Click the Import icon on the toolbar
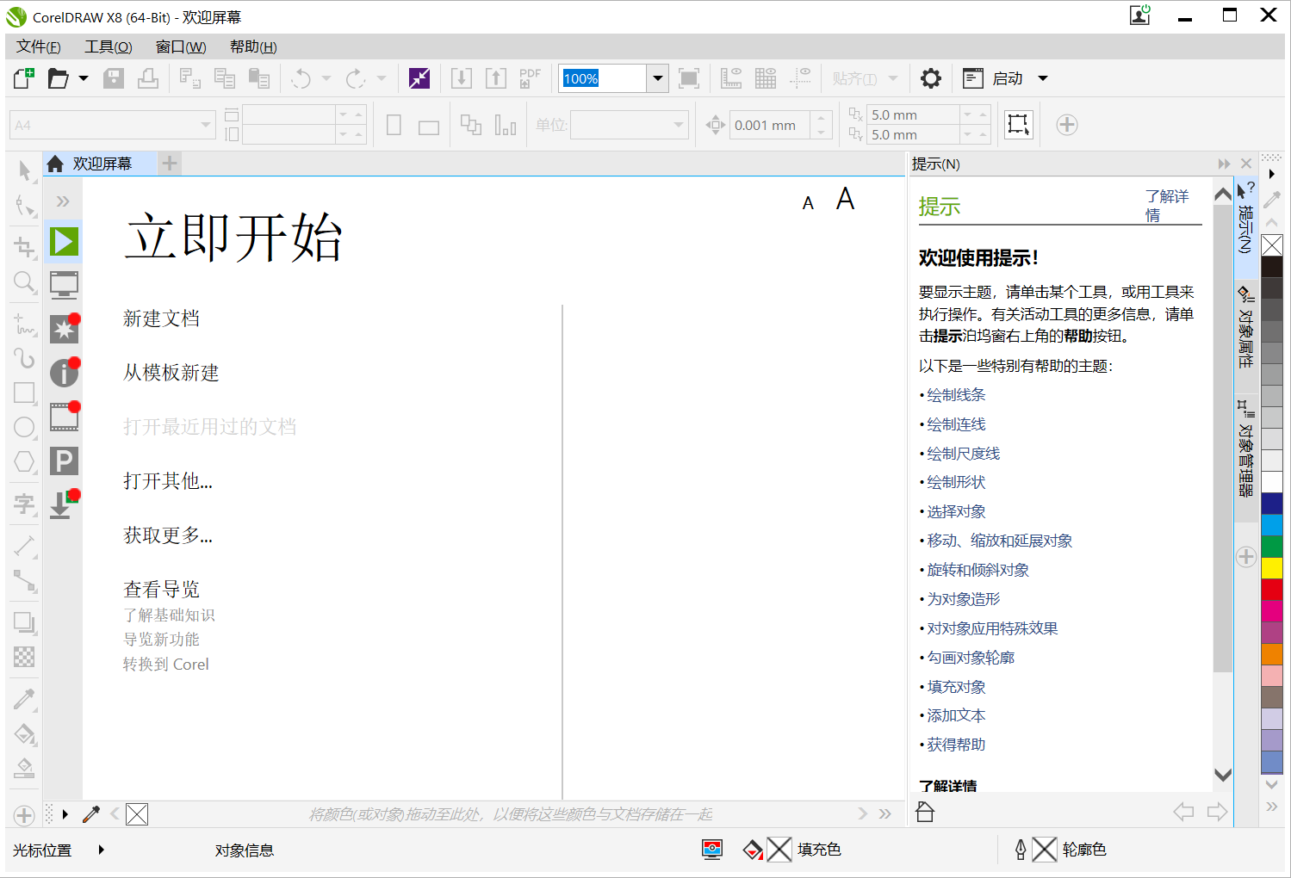1291x878 pixels. pyautogui.click(x=462, y=78)
